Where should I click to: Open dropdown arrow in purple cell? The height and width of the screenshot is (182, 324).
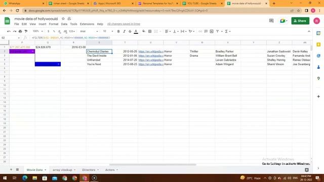(32, 52)
